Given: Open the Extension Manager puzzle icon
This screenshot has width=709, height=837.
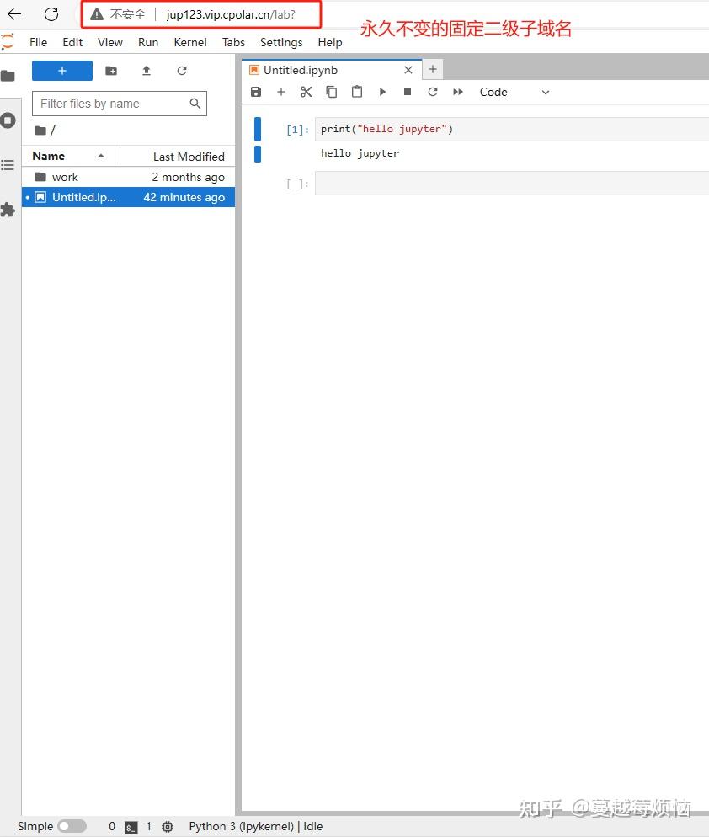Looking at the screenshot, I should [x=8, y=210].
